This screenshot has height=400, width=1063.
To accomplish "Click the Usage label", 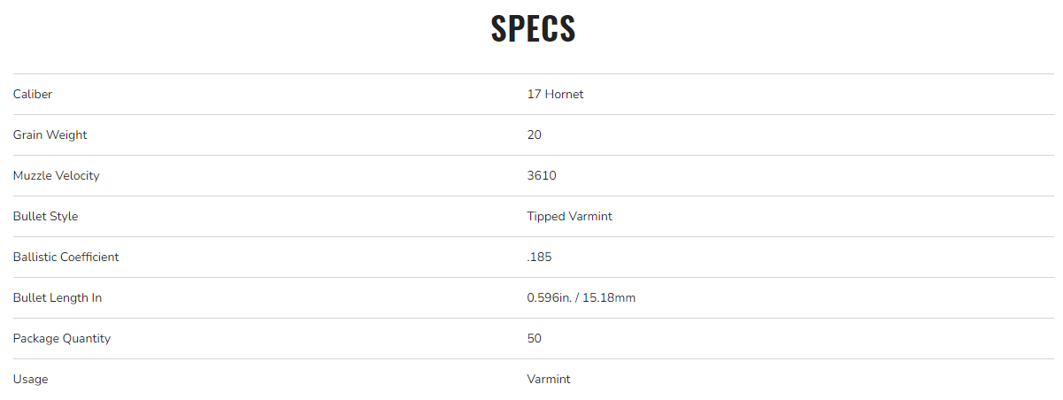I will 30,379.
